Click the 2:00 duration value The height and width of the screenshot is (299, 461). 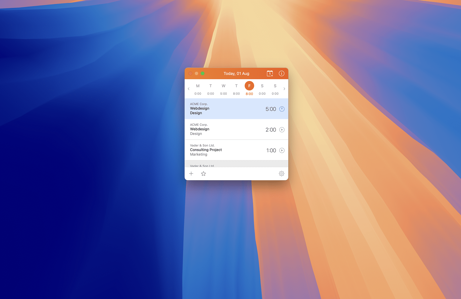(x=271, y=130)
